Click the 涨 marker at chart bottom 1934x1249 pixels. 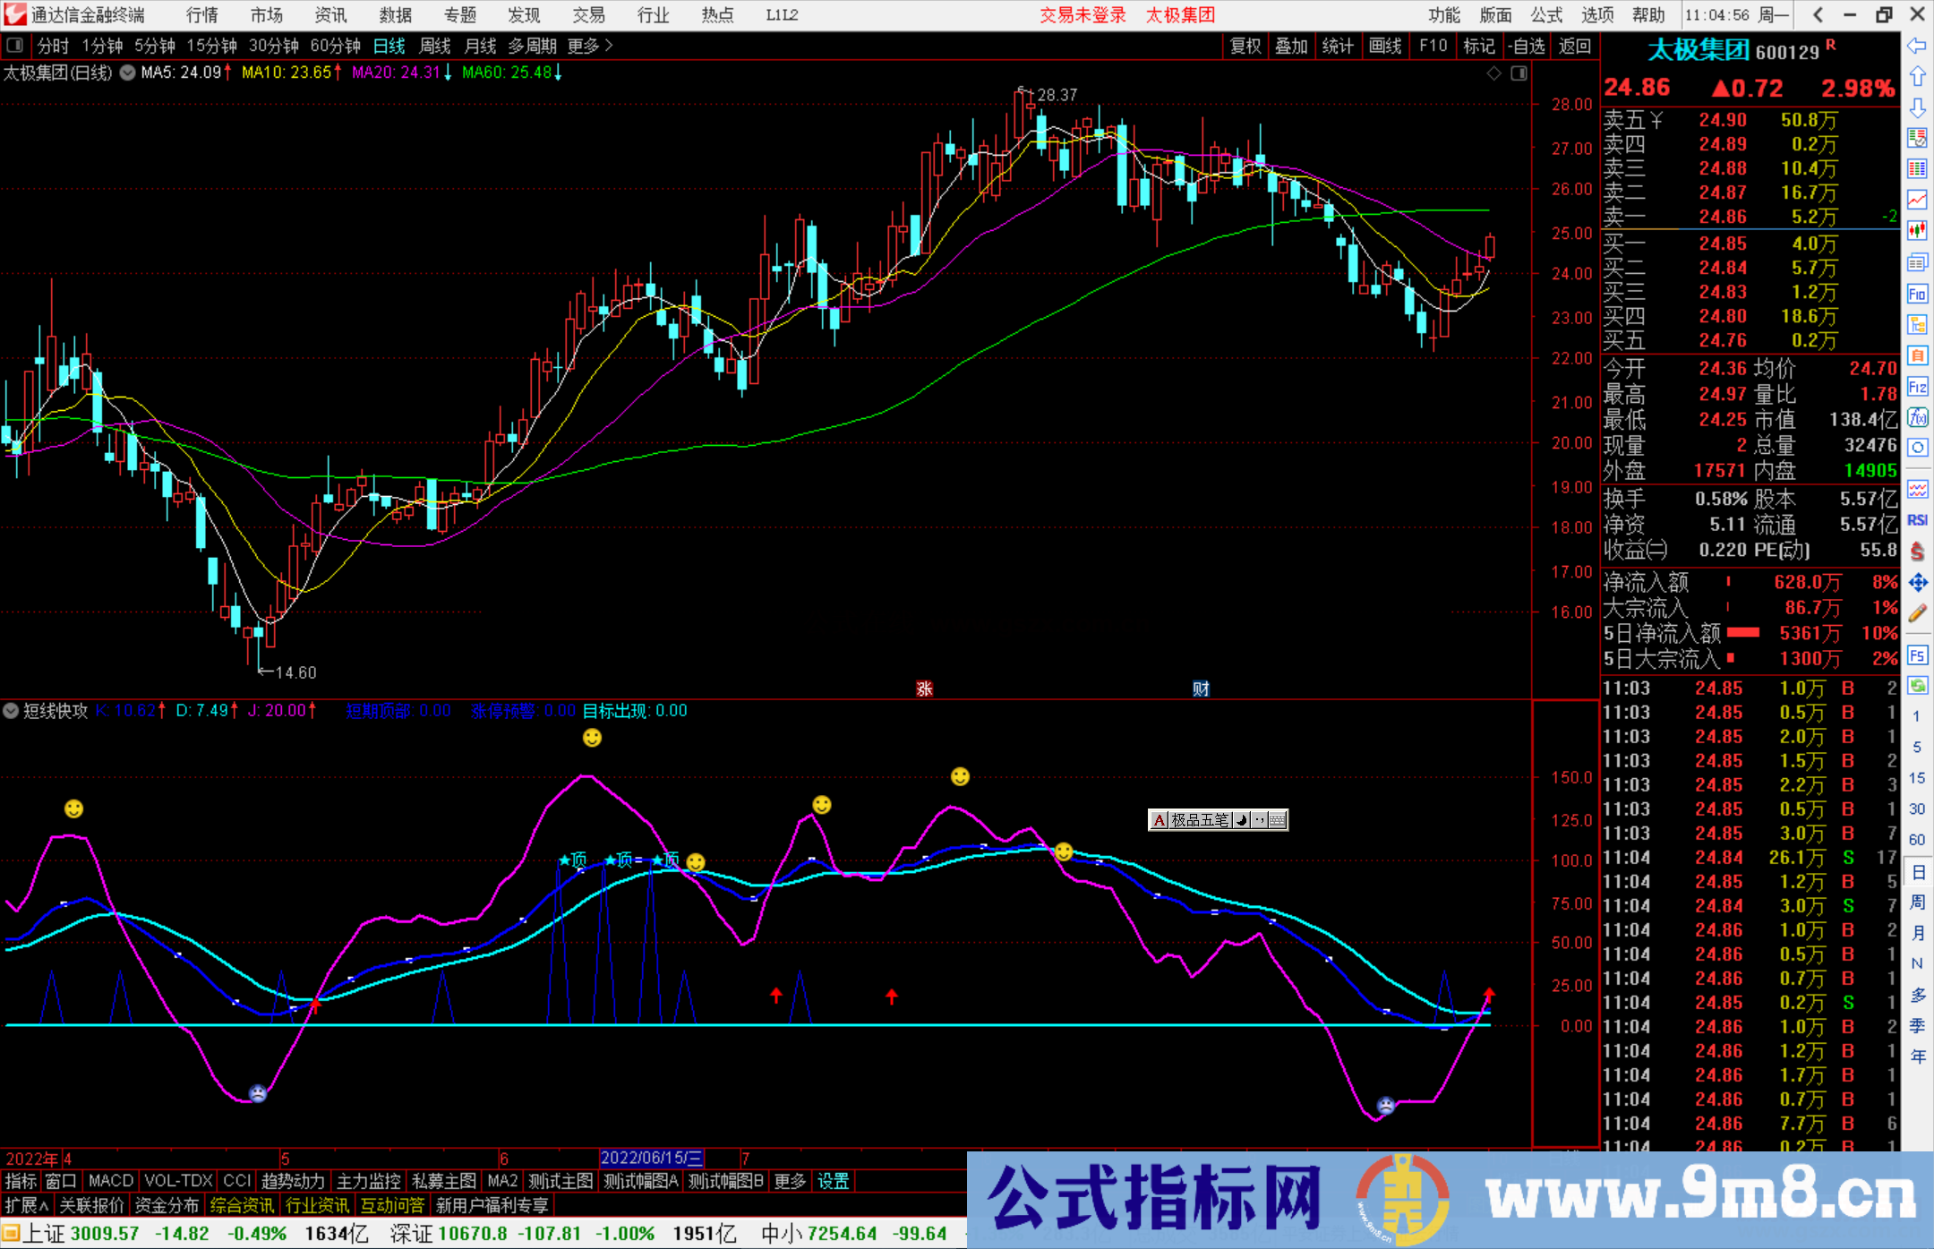click(924, 689)
